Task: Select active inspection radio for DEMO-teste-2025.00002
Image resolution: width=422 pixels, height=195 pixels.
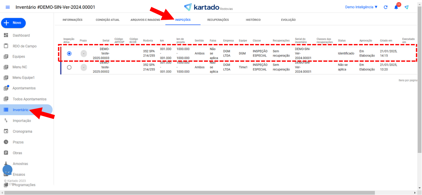Action: pyautogui.click(x=69, y=67)
